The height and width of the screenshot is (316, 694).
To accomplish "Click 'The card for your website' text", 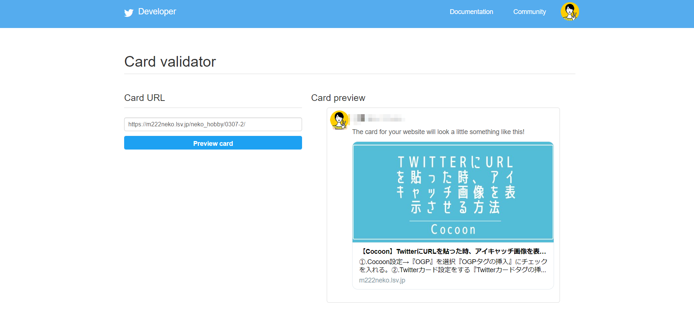I will 438,132.
